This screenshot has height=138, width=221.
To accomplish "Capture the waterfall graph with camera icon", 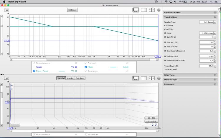I will [x=6, y=78].
